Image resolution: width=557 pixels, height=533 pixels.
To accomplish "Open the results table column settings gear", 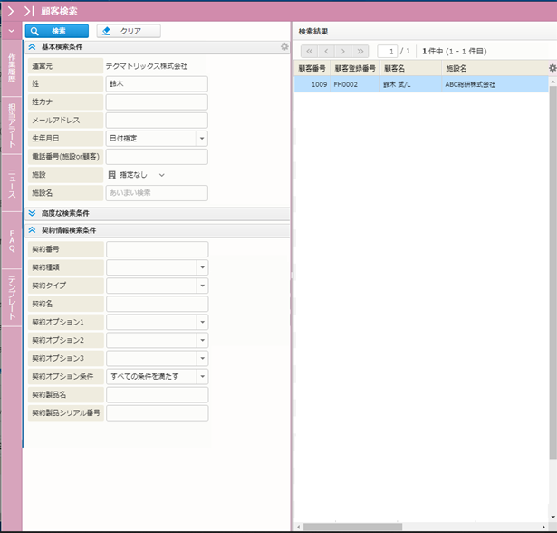I will [552, 67].
